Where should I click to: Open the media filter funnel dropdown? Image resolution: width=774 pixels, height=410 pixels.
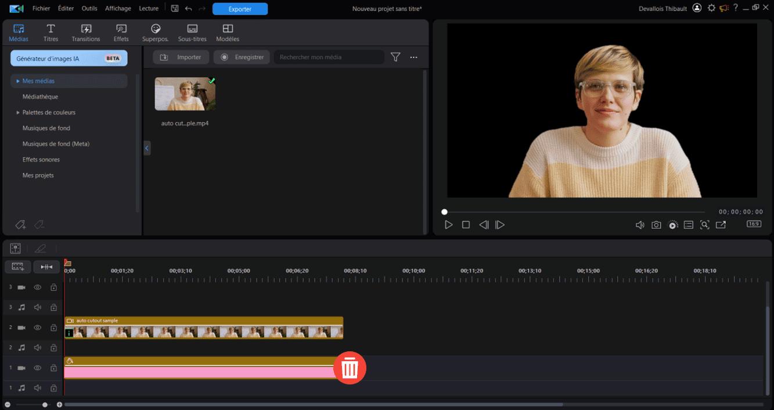tap(395, 57)
